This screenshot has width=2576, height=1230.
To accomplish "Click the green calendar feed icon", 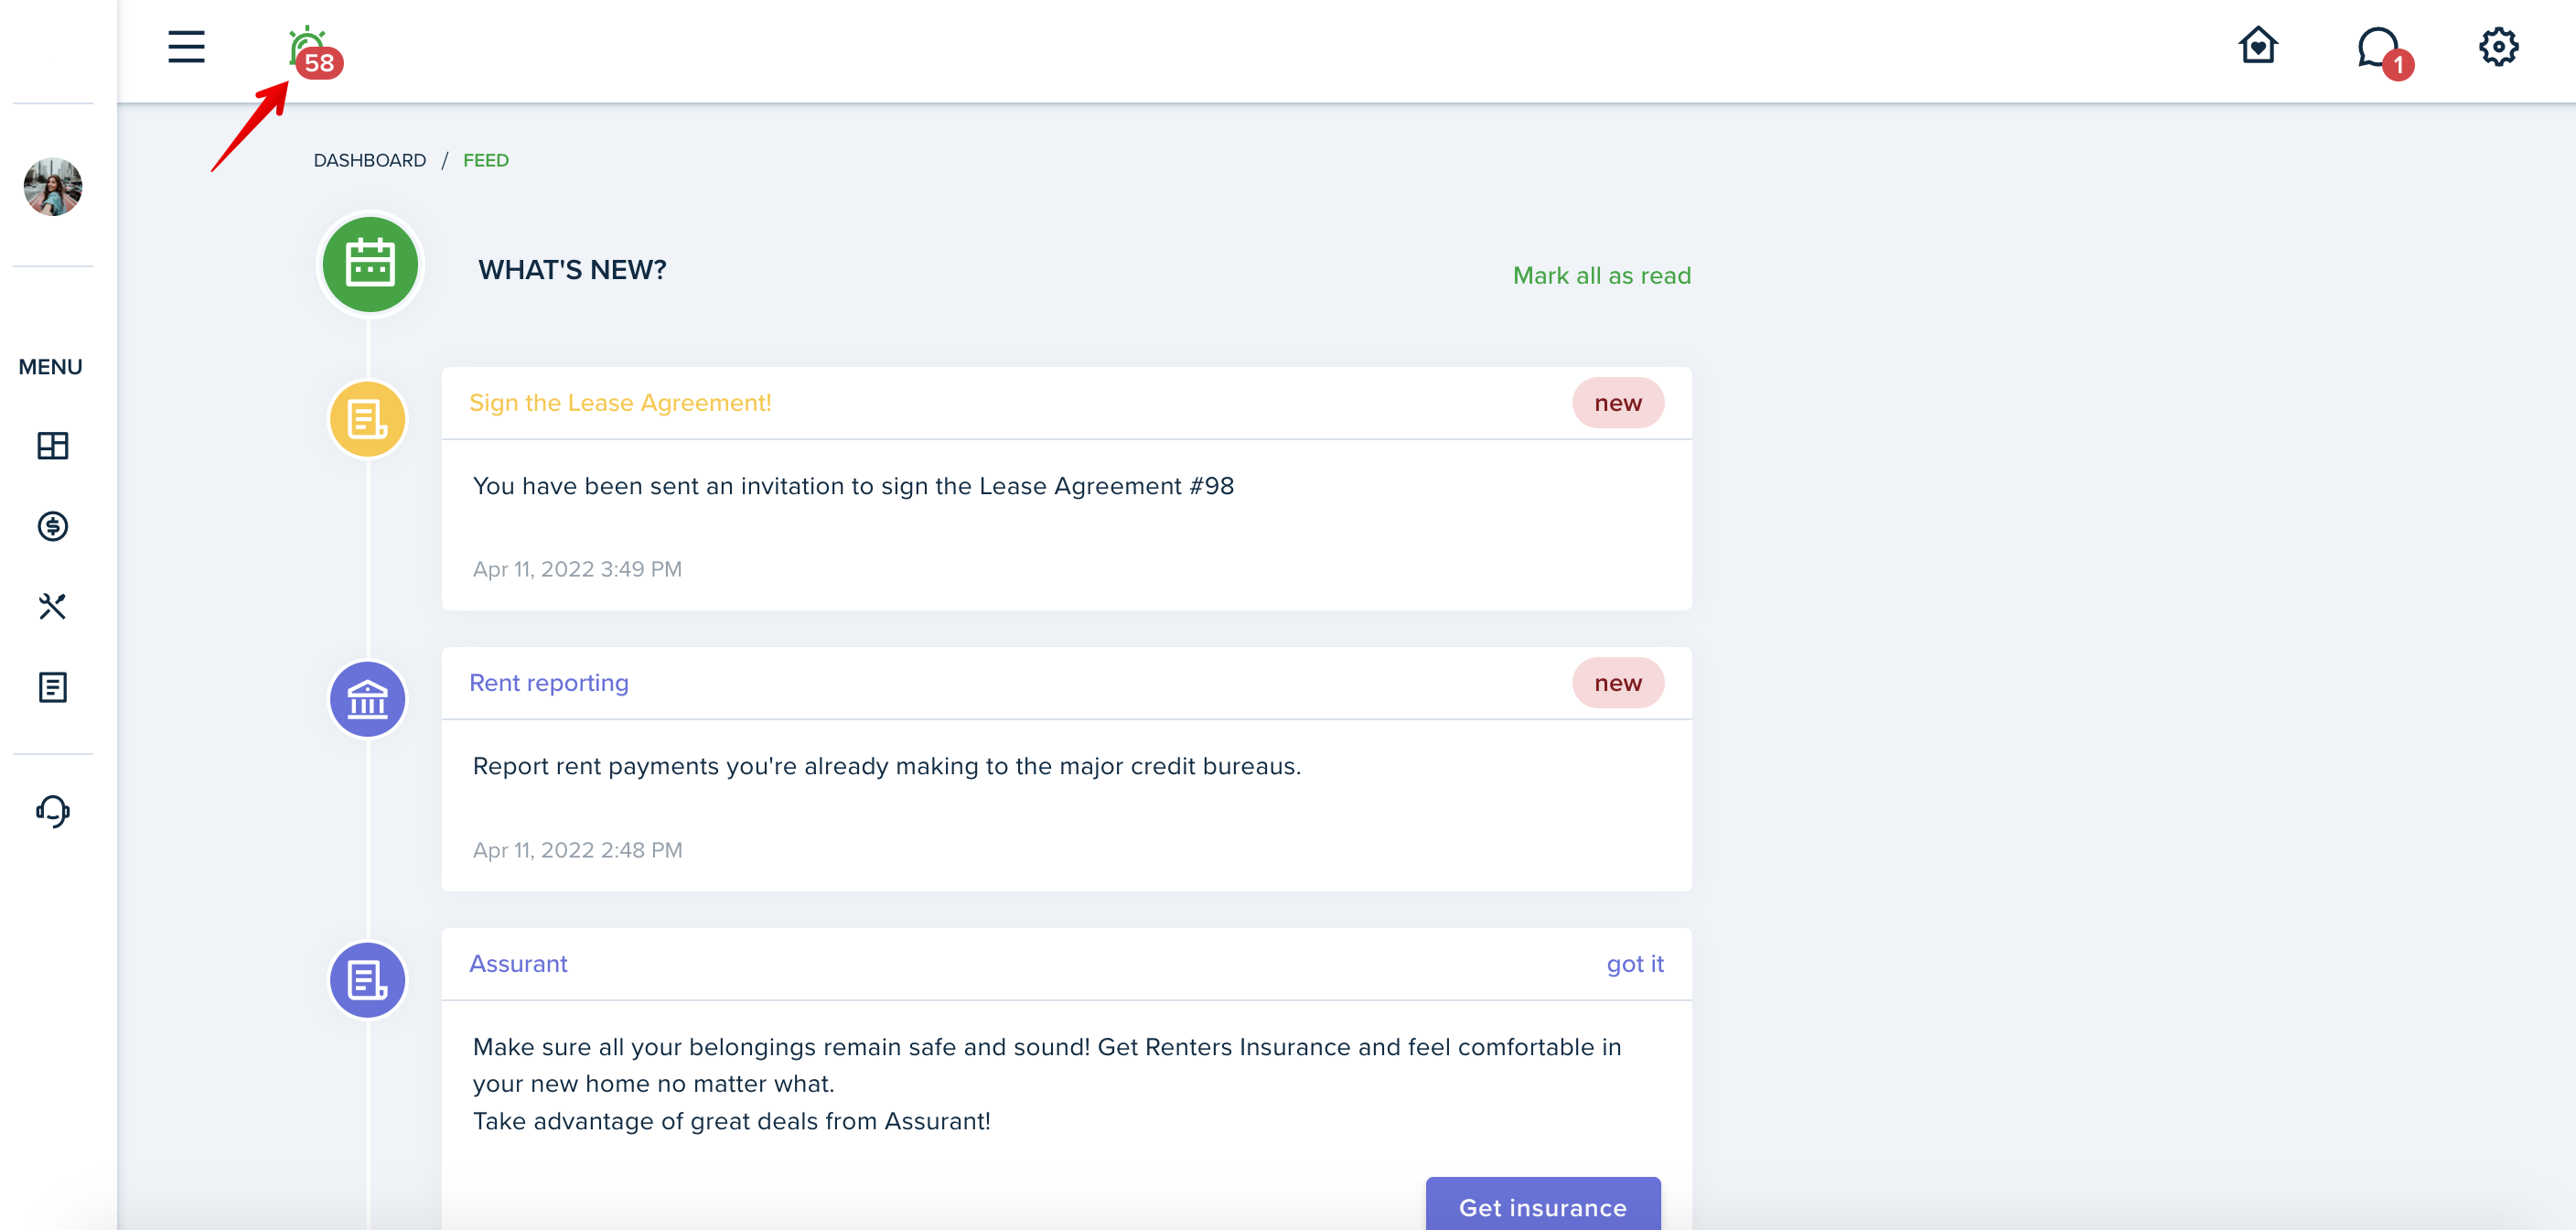I will [370, 265].
